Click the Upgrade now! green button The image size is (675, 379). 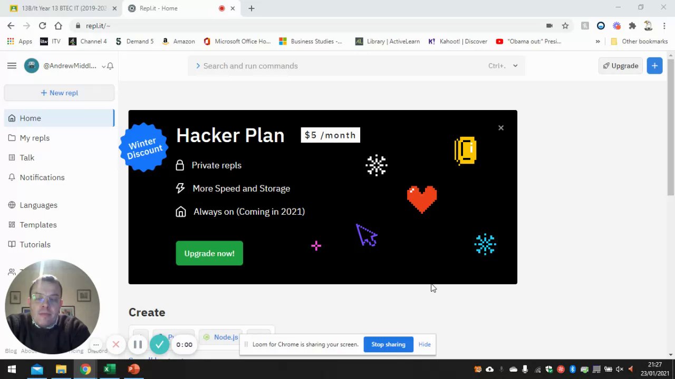click(209, 253)
